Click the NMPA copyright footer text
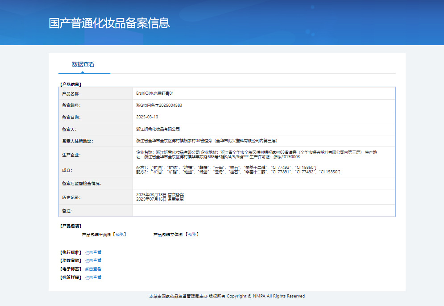Viewport: 444px width, 306px height. tap(227, 296)
